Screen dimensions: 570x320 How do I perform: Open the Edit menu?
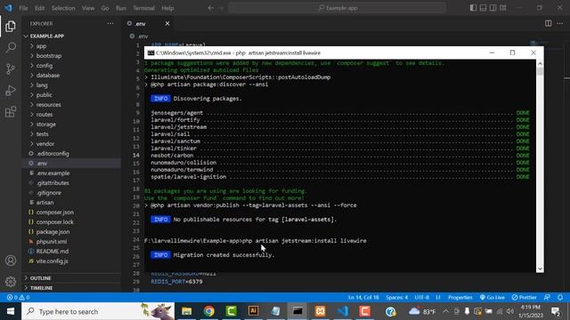coord(39,8)
